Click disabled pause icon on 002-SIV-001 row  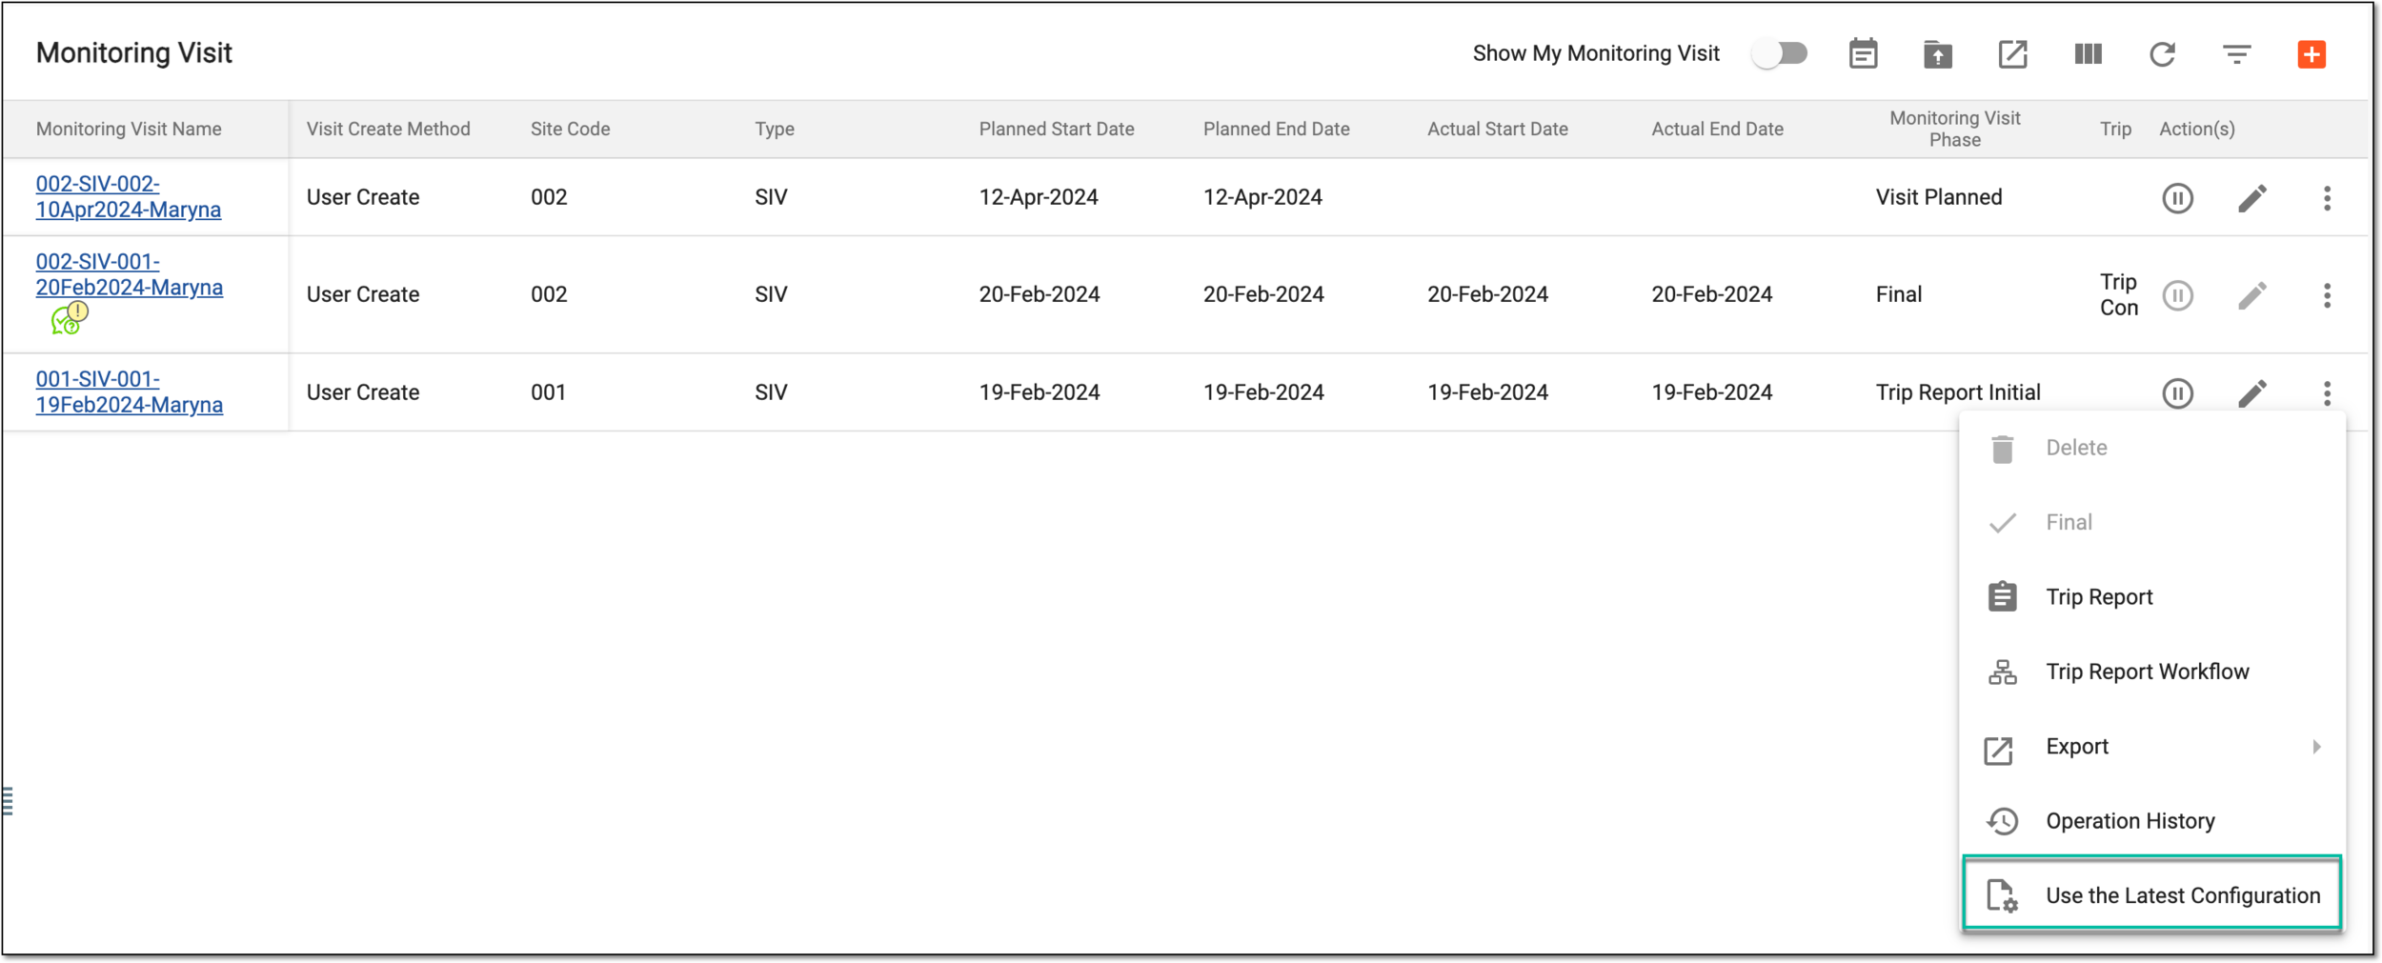[x=2177, y=295]
